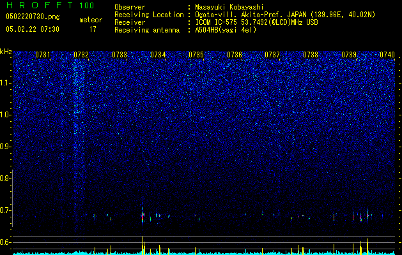Click the 0737 time marker

[272, 55]
